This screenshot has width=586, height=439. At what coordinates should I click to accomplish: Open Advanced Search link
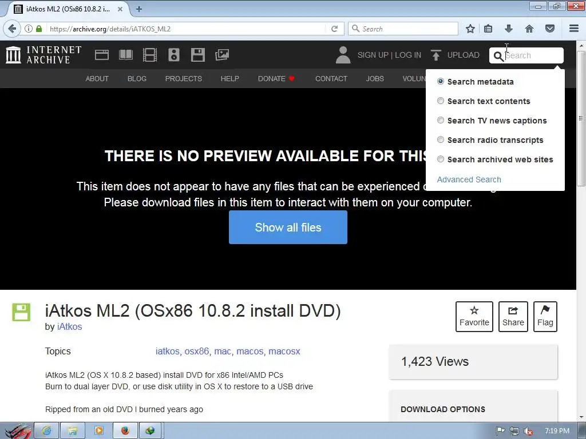click(x=469, y=179)
